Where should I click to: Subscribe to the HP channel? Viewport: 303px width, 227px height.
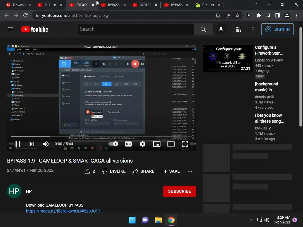[x=179, y=191]
